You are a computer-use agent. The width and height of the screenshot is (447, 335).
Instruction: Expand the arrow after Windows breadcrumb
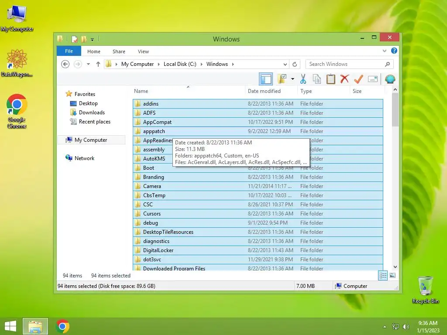(x=233, y=64)
